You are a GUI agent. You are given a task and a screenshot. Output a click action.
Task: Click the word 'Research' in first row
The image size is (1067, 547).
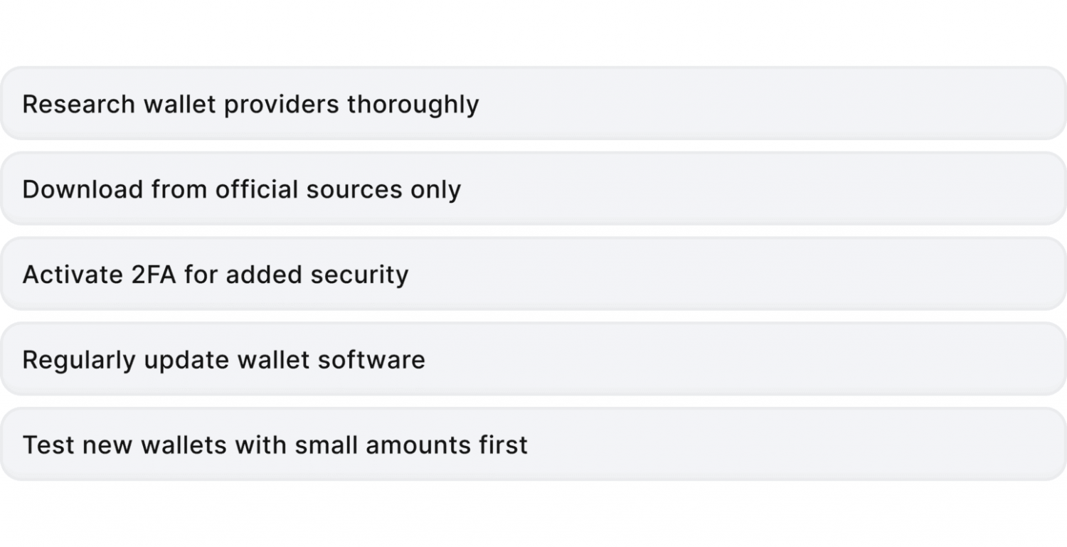coord(79,104)
